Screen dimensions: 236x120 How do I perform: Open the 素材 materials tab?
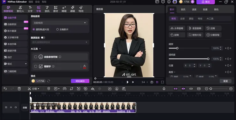tap(55, 9)
